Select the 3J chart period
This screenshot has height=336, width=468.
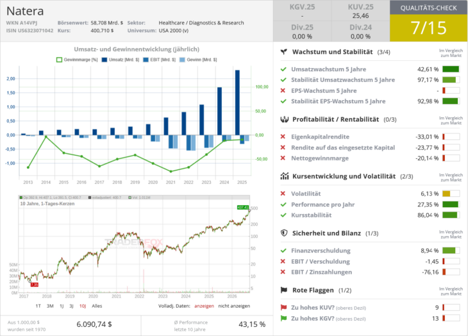[71, 306]
